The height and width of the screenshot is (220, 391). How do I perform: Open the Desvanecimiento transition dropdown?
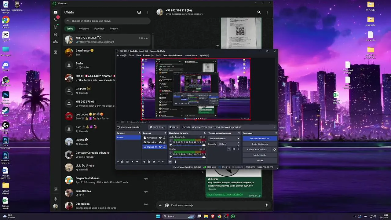[224, 138]
